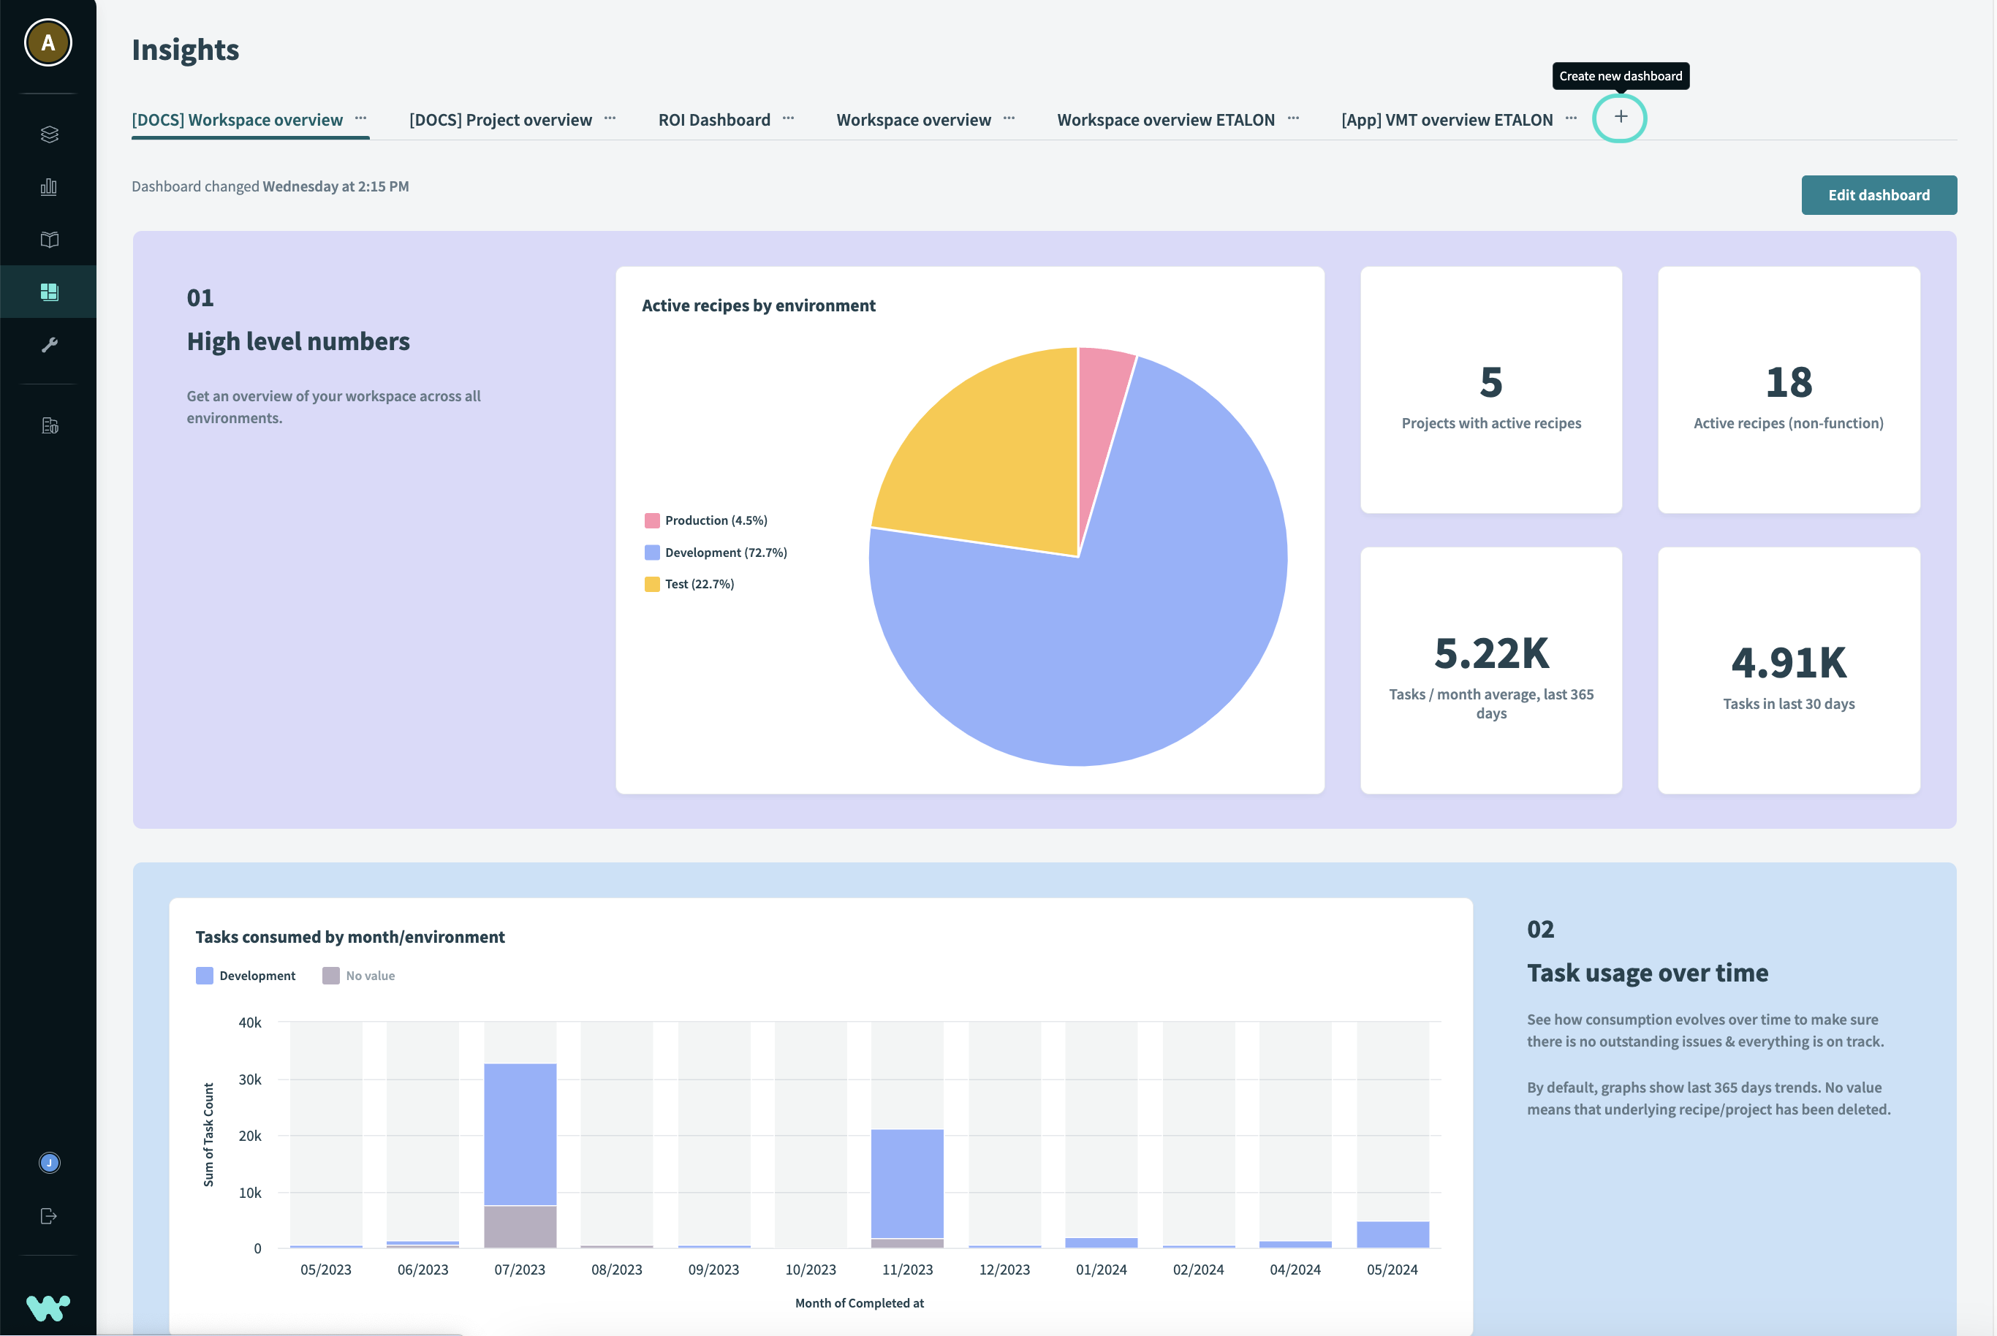Click the reports/library icon in left sidebar
Viewport: 1997px width, 1336px height.
pyautogui.click(x=48, y=240)
